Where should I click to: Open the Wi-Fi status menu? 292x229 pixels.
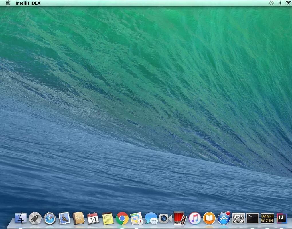288,3
